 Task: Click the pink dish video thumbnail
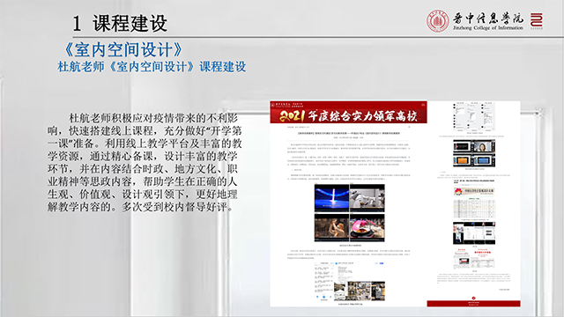coord(367,228)
